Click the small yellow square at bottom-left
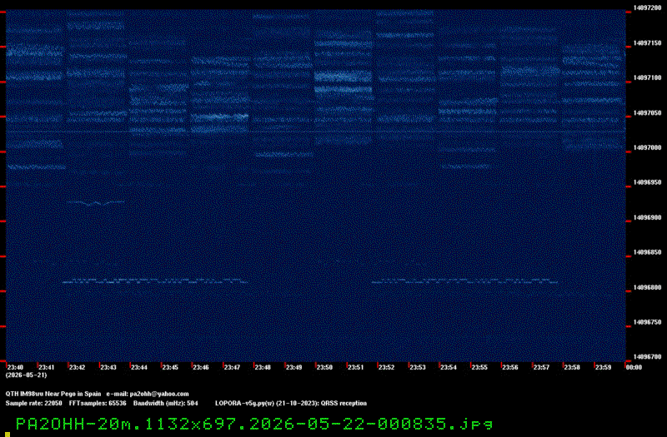 (8, 435)
